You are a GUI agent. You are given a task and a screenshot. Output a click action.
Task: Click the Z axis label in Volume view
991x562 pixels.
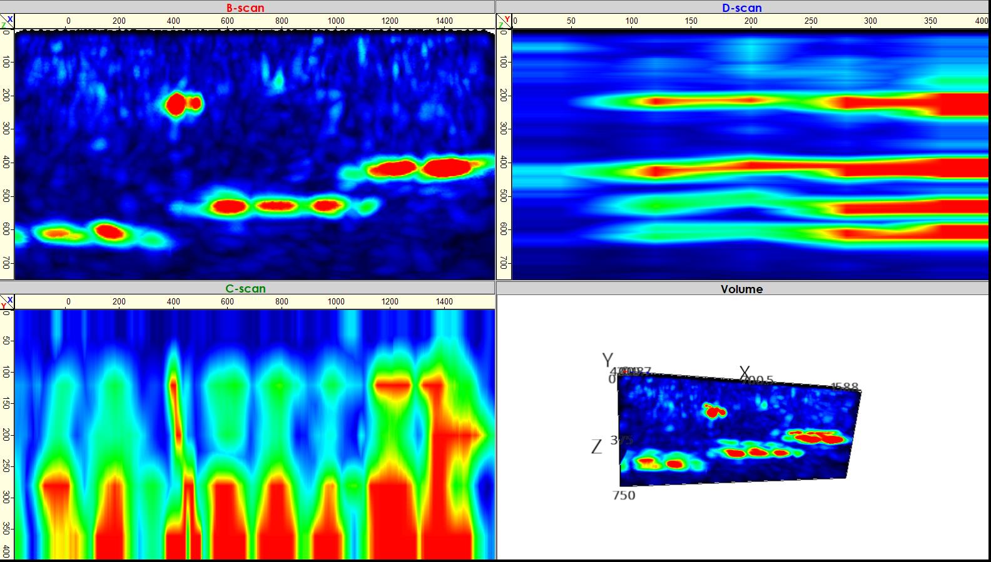(x=596, y=446)
